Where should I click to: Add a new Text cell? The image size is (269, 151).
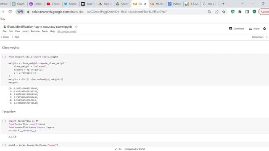click(x=16, y=37)
